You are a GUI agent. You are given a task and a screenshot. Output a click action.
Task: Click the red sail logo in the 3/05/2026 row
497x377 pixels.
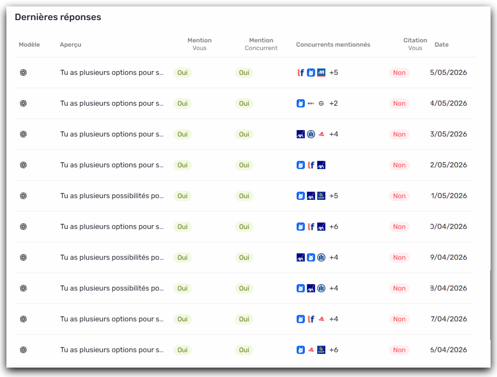pyautogui.click(x=321, y=134)
